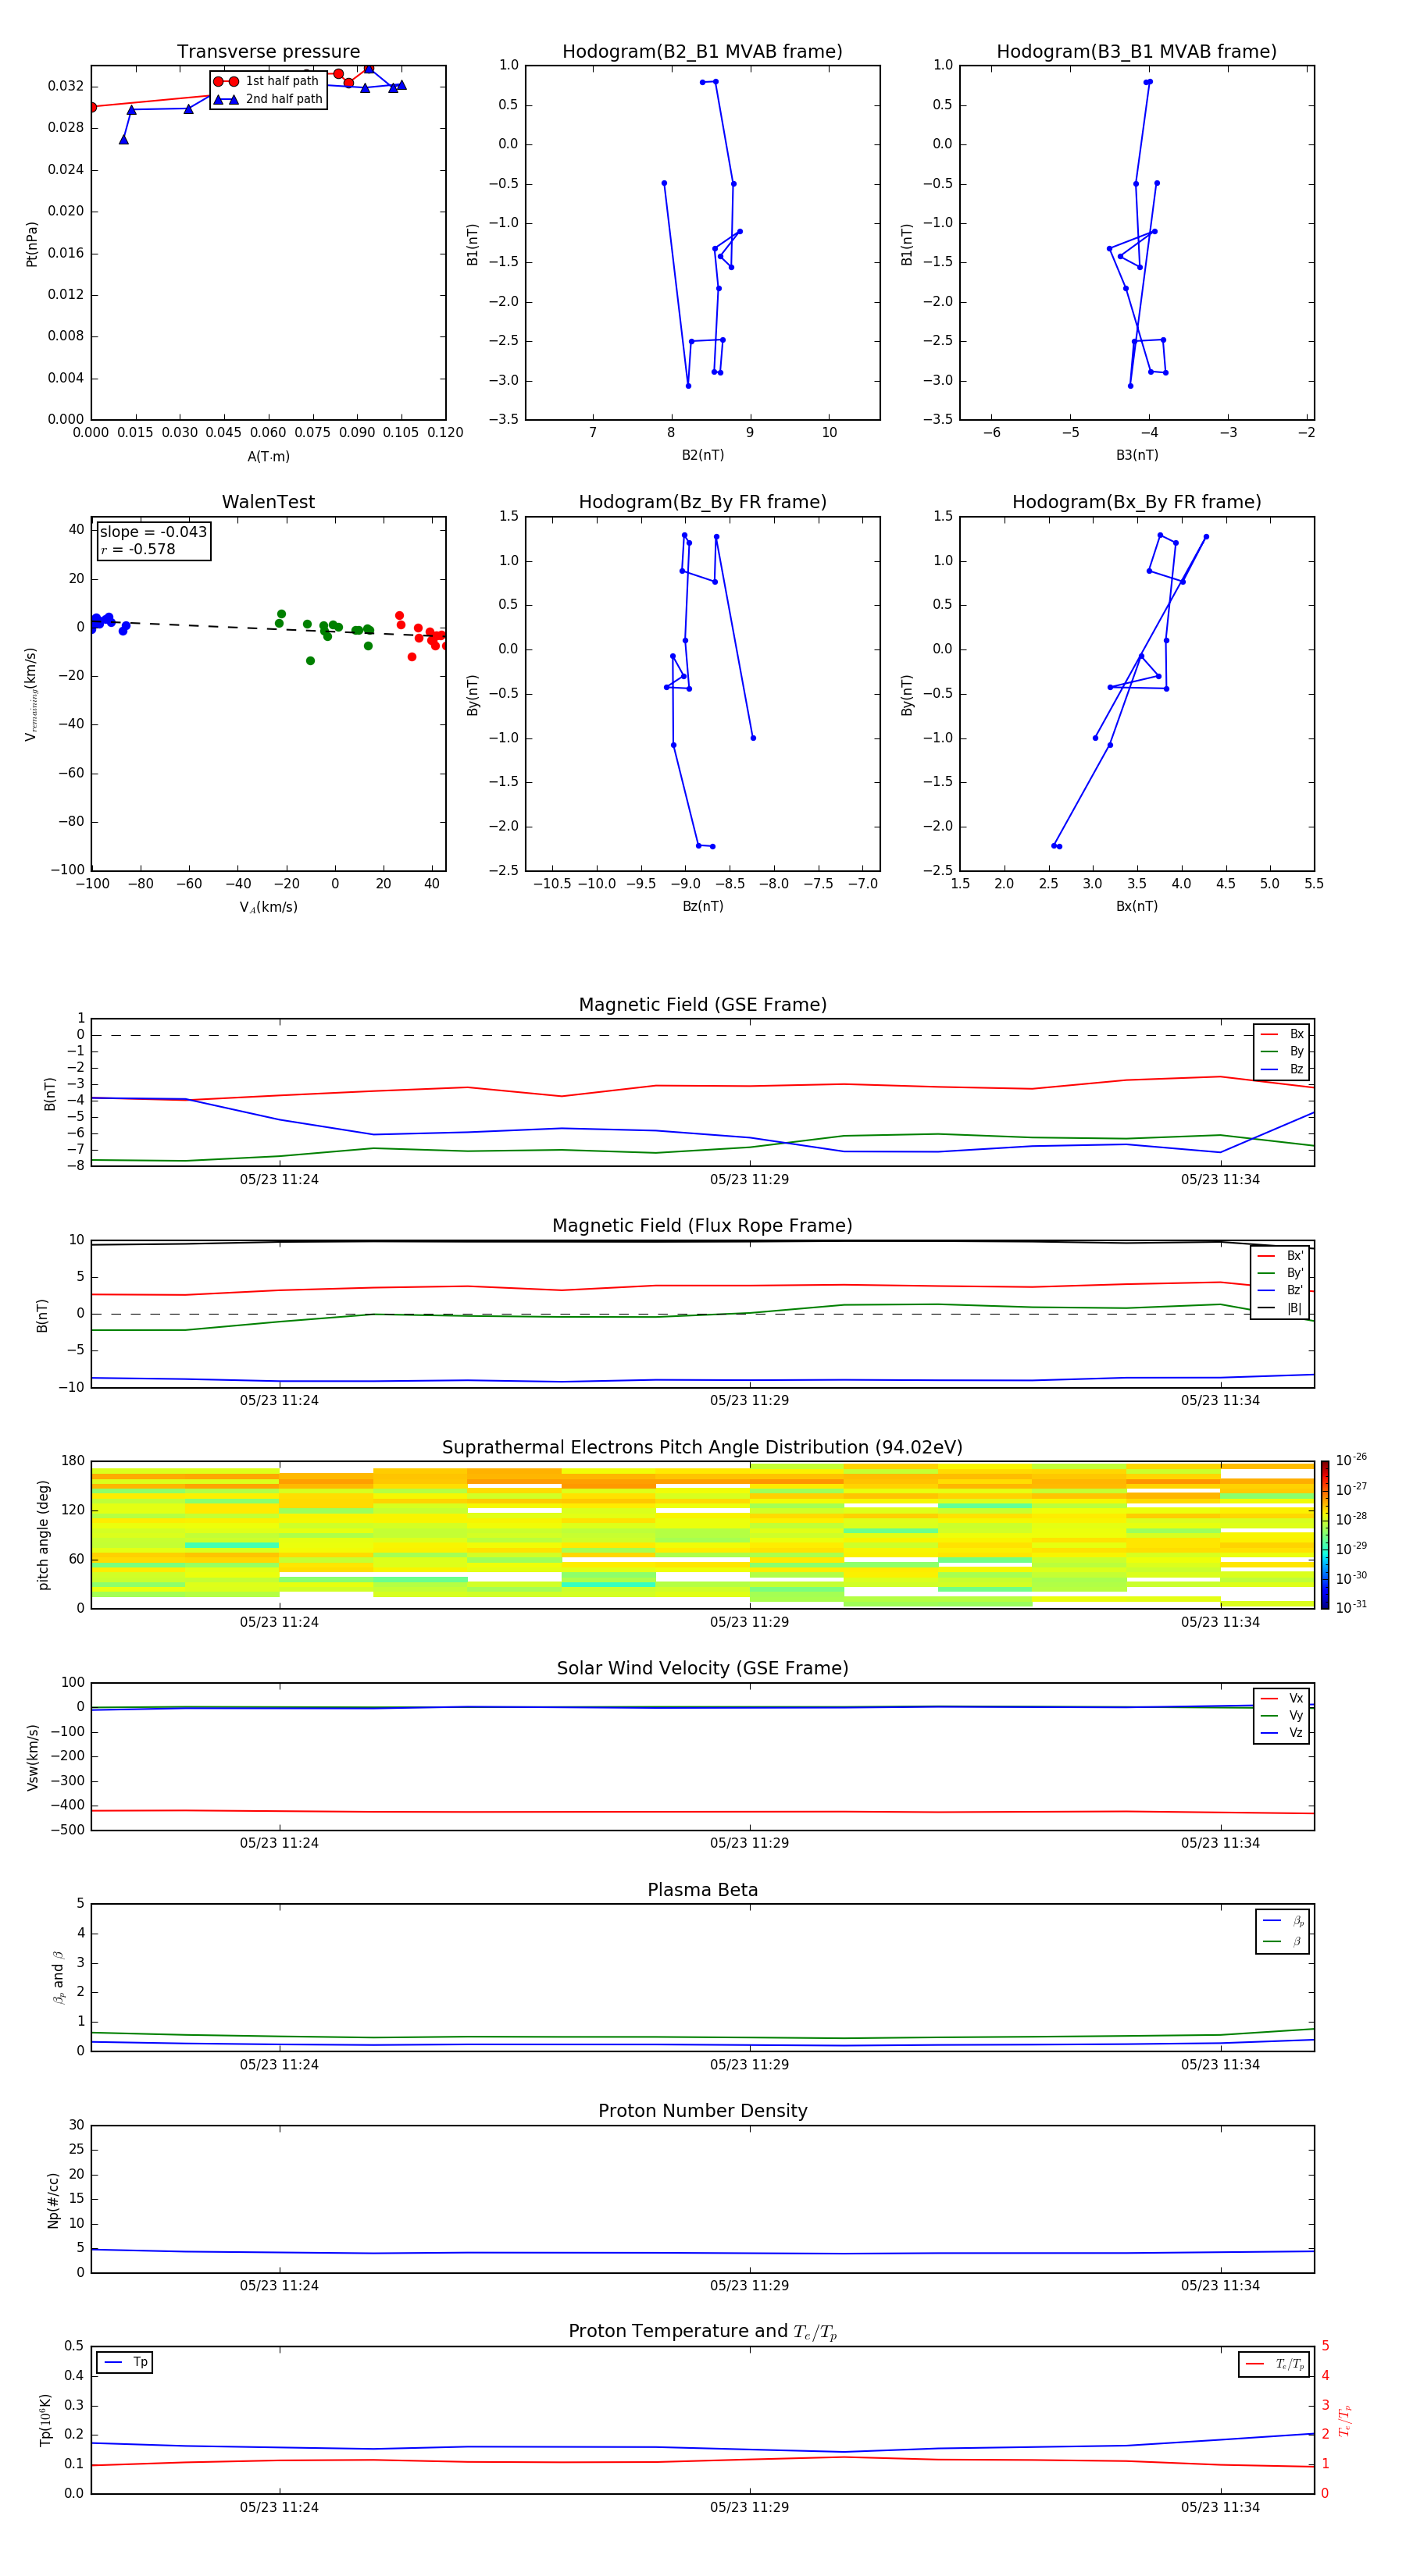
Task: Click the Pt(nPa) axis label
Action: click(x=32, y=243)
